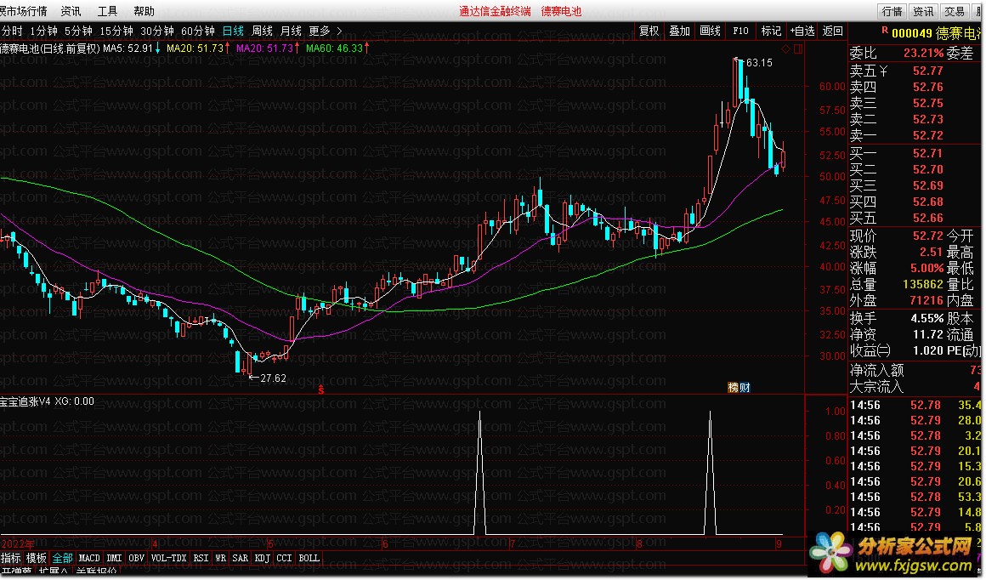Switch sub-chart to CCI indicator
This screenshot has width=986, height=580.
coord(284,558)
